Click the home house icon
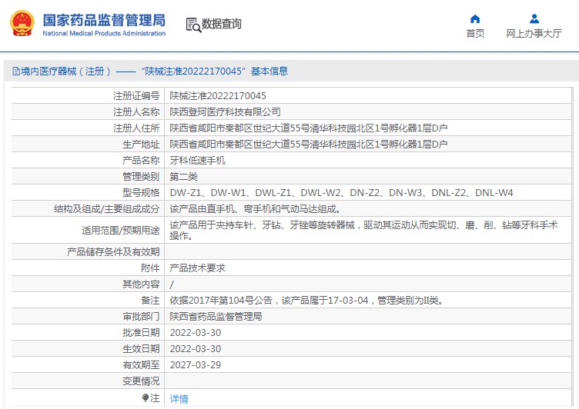The image size is (579, 409). click(x=475, y=18)
